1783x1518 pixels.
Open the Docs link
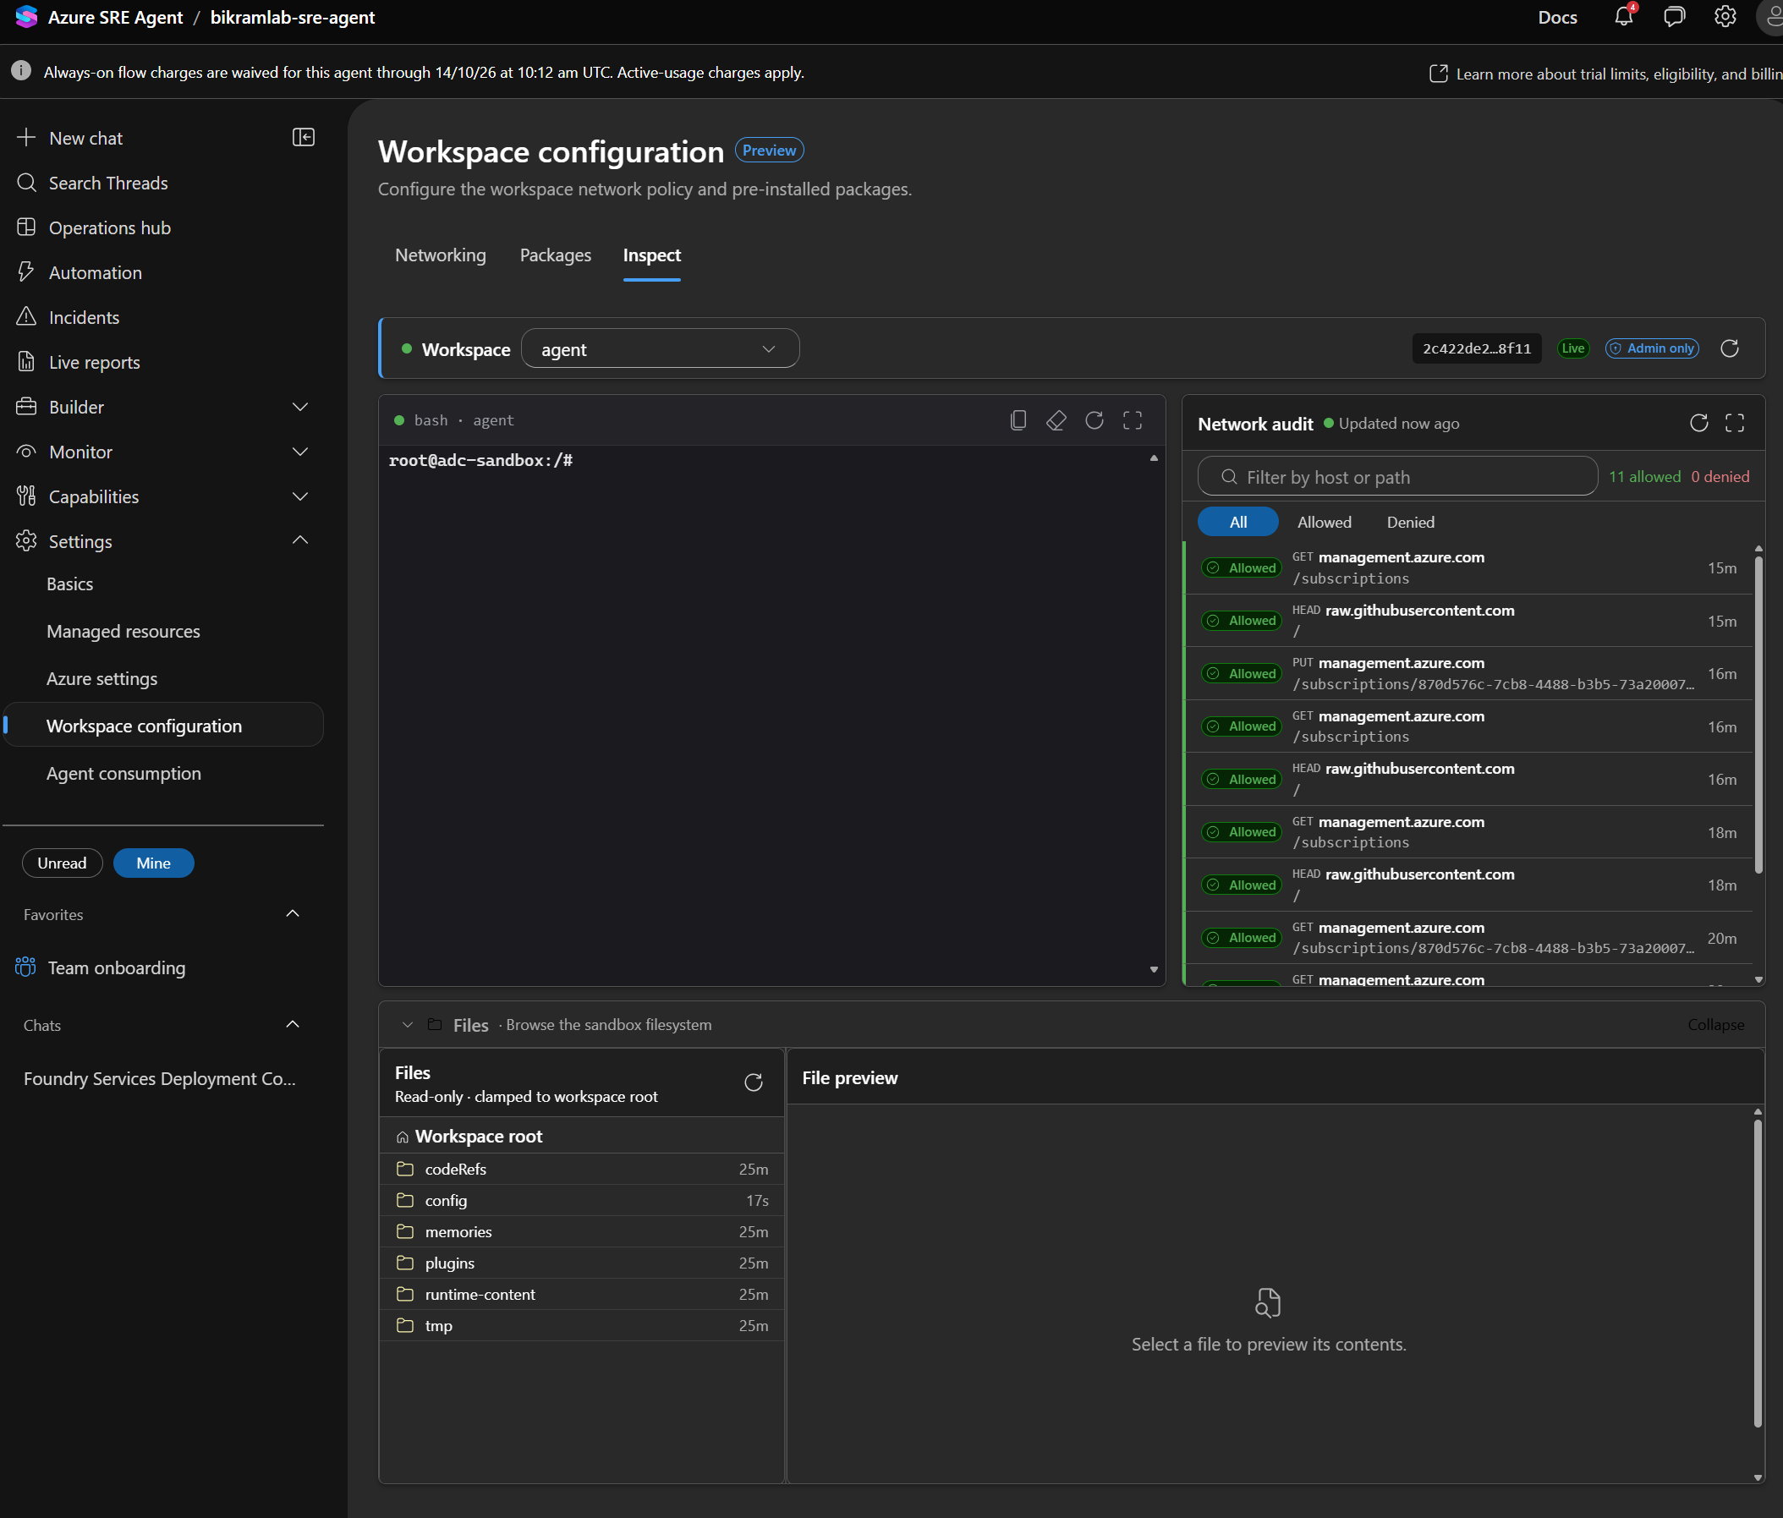pos(1556,17)
